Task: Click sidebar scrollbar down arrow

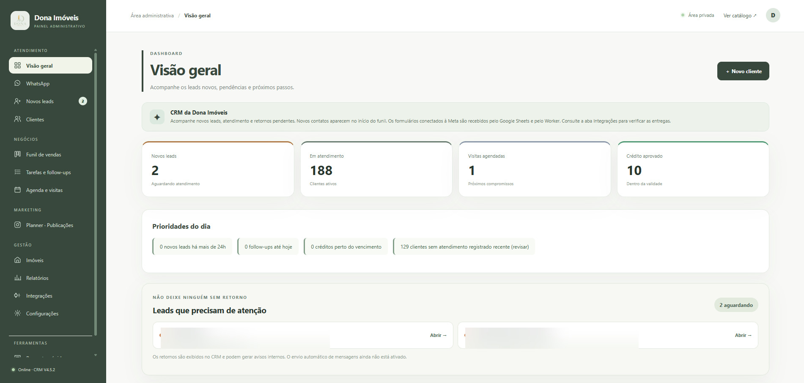Action: [96, 355]
